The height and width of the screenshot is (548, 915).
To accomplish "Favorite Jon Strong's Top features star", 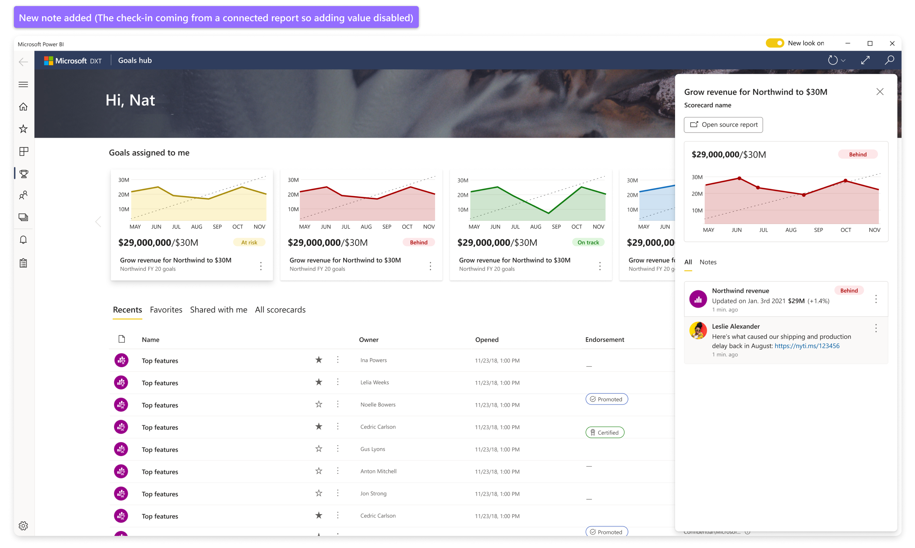I will pyautogui.click(x=319, y=493).
